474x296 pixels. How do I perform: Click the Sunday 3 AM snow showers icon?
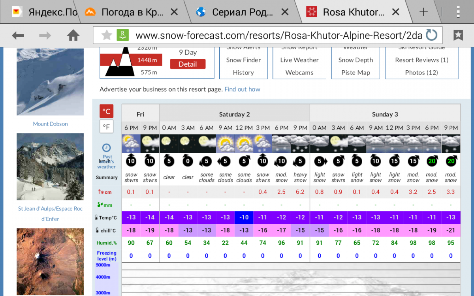[x=338, y=144]
